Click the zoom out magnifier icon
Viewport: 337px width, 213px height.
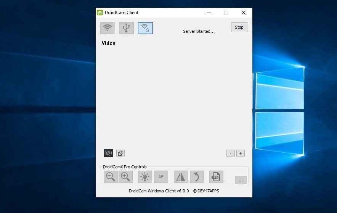[111, 177]
